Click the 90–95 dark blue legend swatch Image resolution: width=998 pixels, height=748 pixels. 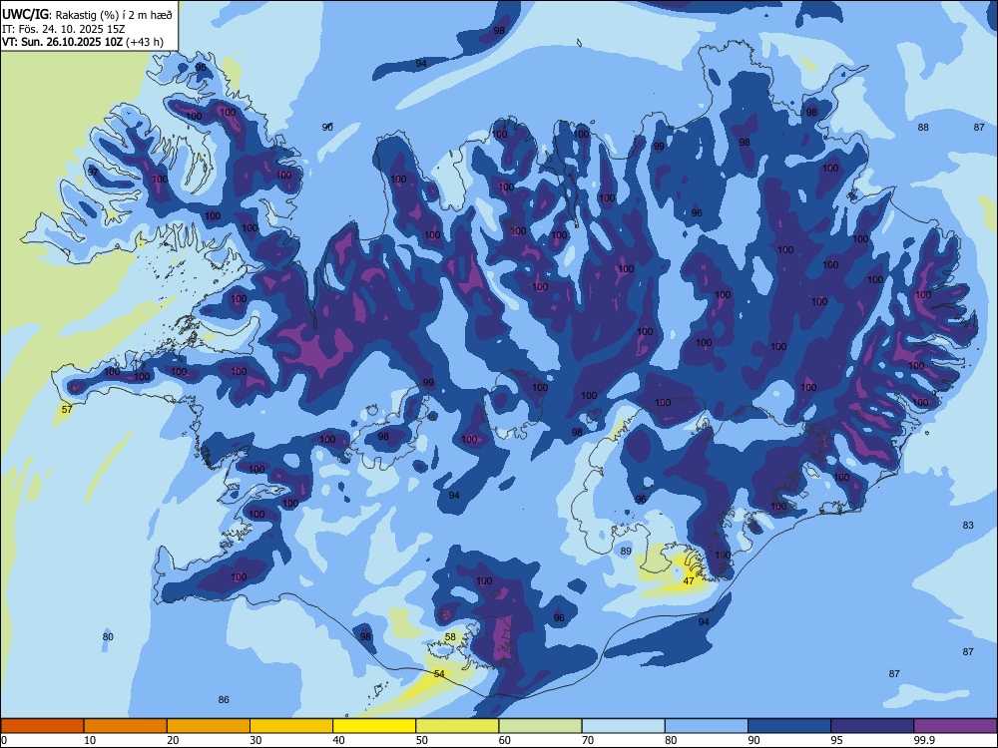(x=789, y=726)
